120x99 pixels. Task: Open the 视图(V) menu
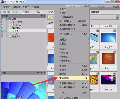click(x=26, y=7)
